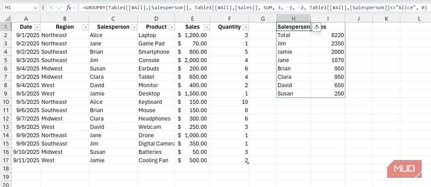Select result cell showing 1070

click(x=328, y=60)
